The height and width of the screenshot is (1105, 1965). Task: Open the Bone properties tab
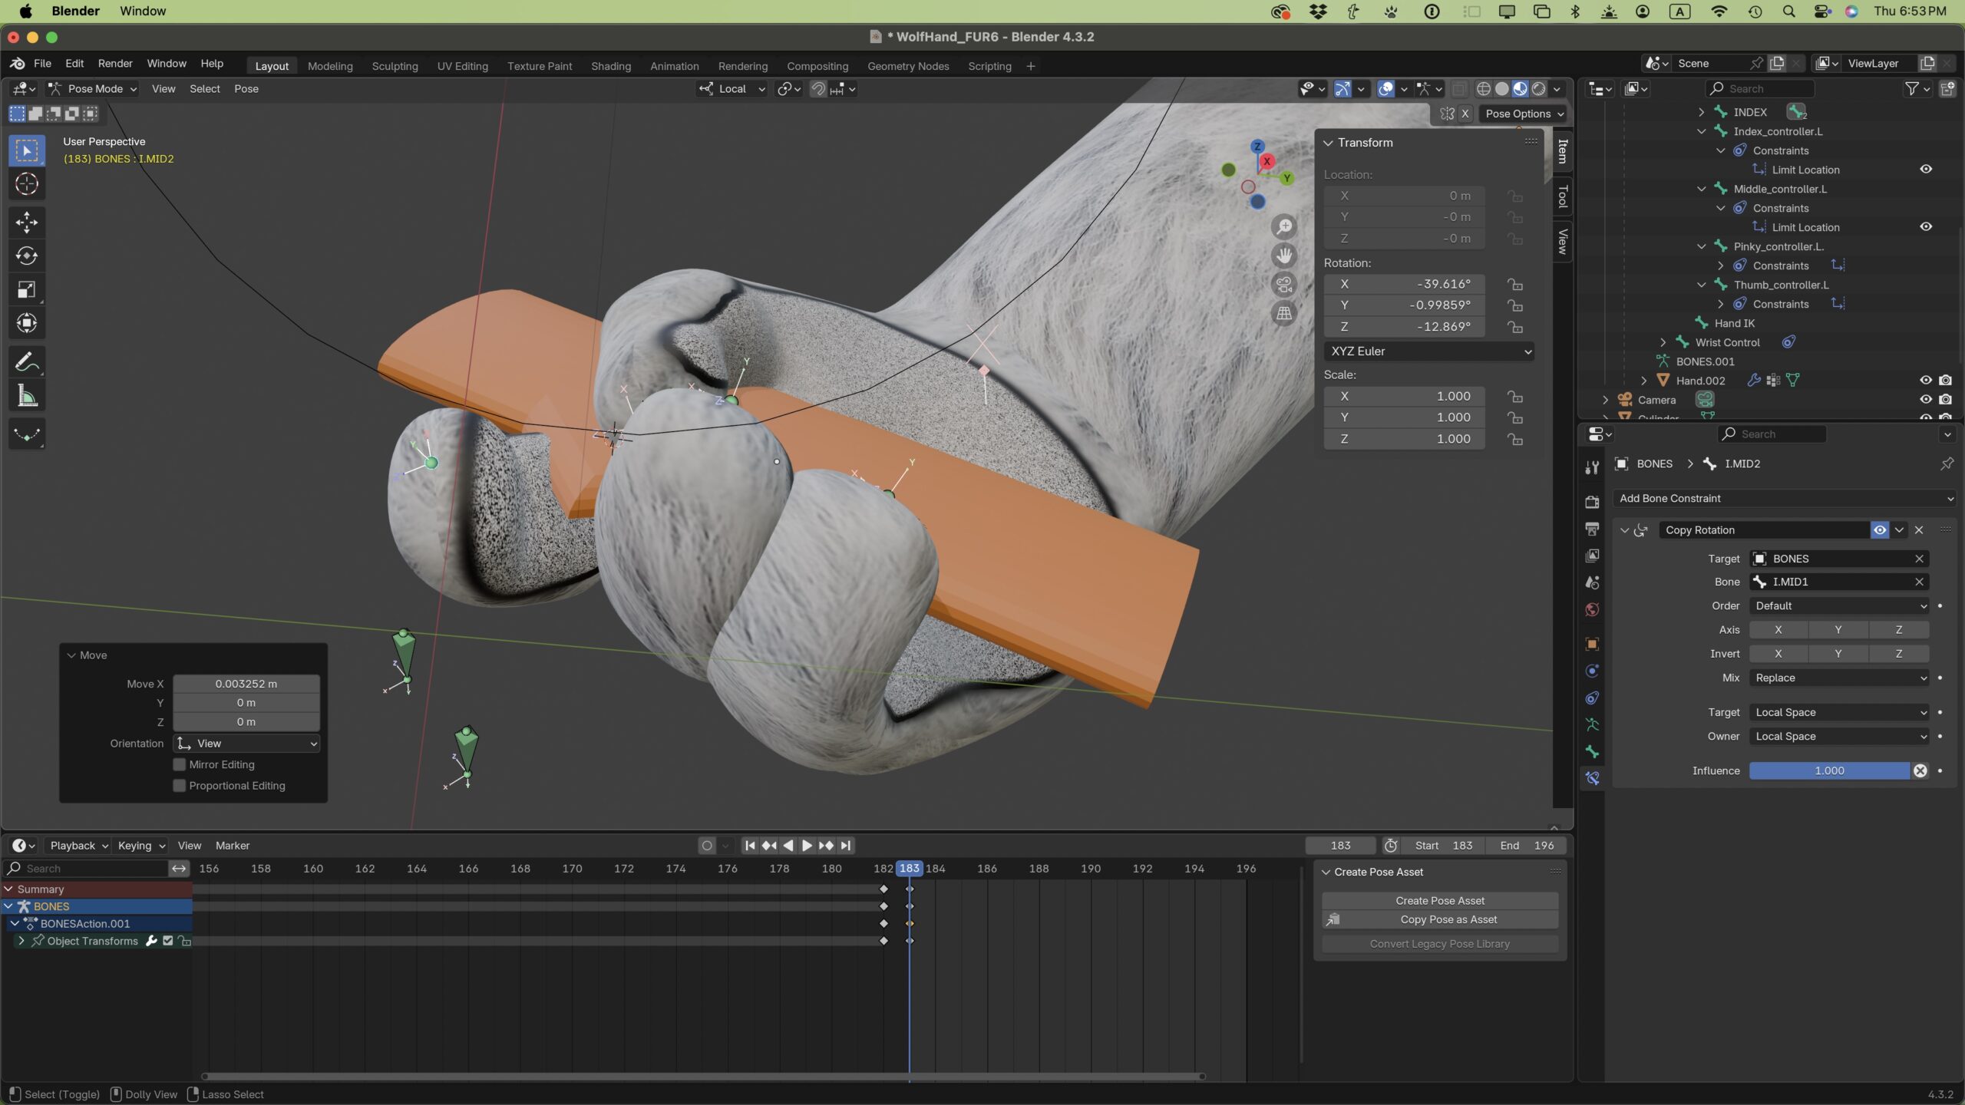pyautogui.click(x=1592, y=750)
